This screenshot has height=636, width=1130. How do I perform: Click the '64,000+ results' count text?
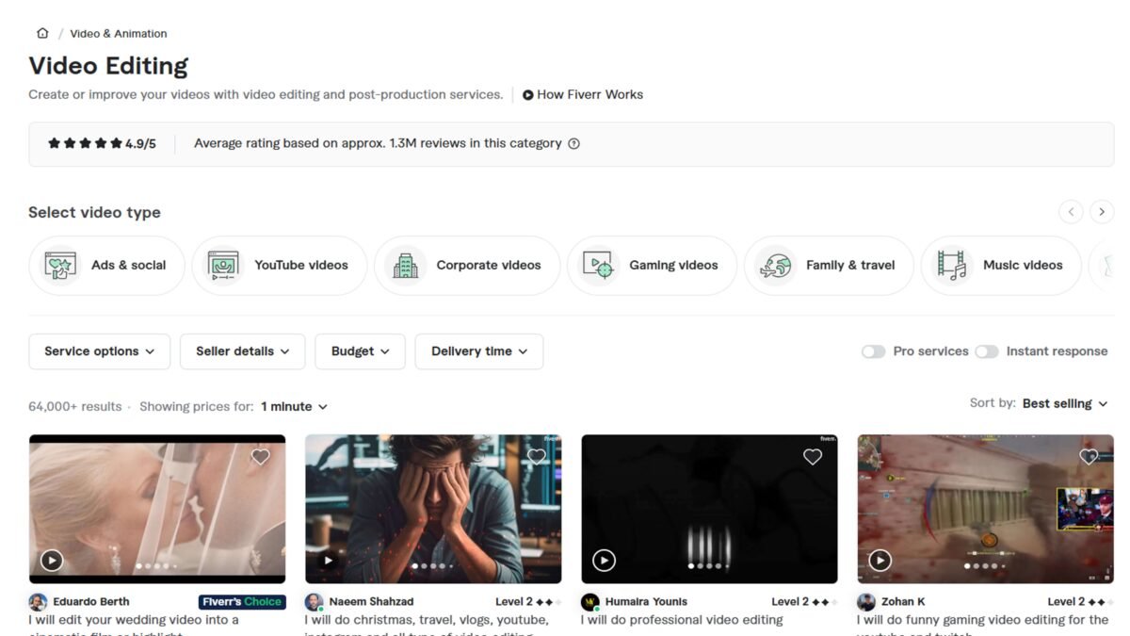tap(75, 407)
